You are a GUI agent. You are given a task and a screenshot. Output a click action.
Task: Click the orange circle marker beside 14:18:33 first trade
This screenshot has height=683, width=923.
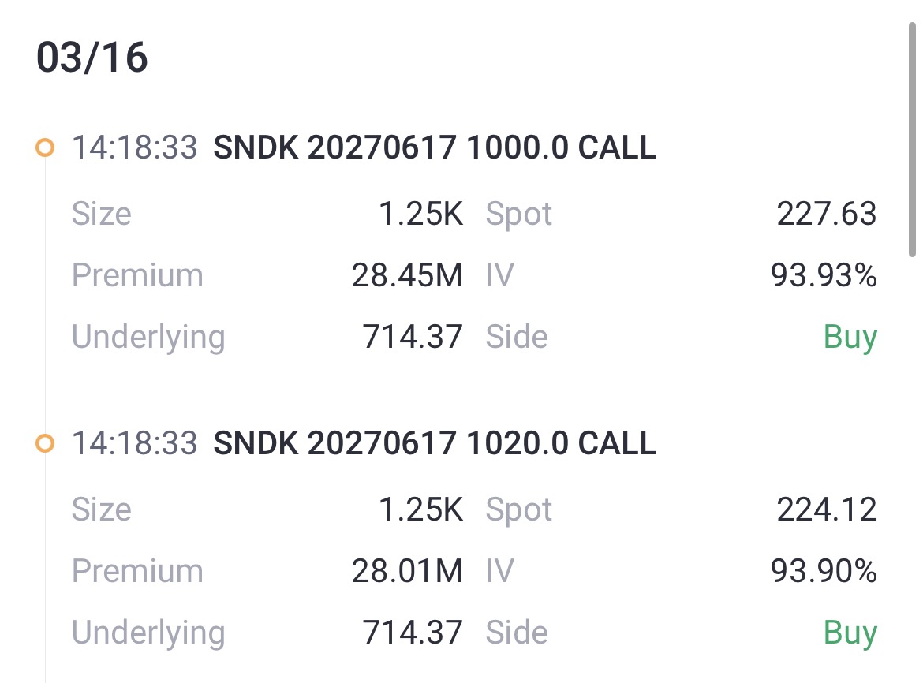tap(45, 147)
